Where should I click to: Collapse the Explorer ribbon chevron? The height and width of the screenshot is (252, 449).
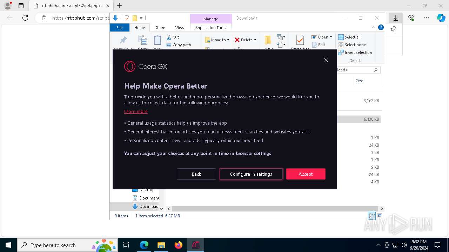click(373, 27)
